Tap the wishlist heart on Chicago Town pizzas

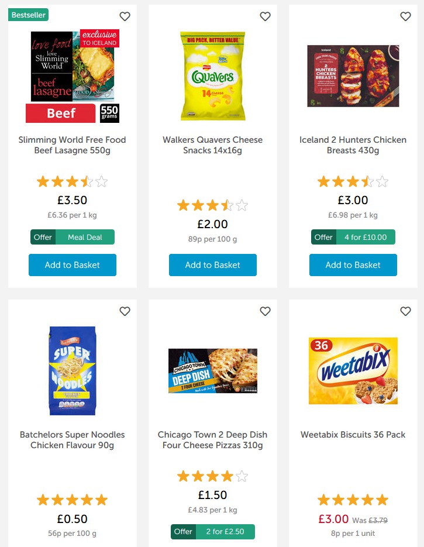(265, 311)
